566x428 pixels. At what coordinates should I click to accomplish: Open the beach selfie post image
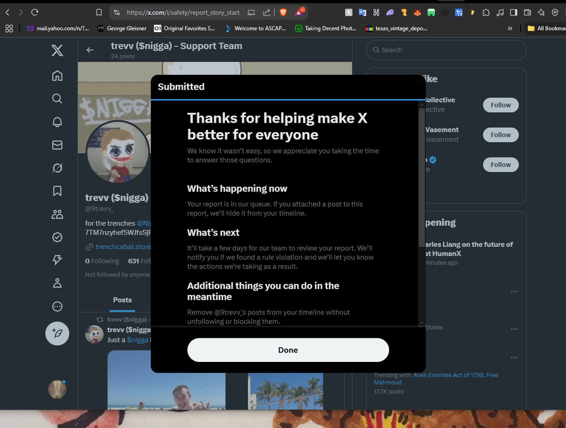[166, 380]
